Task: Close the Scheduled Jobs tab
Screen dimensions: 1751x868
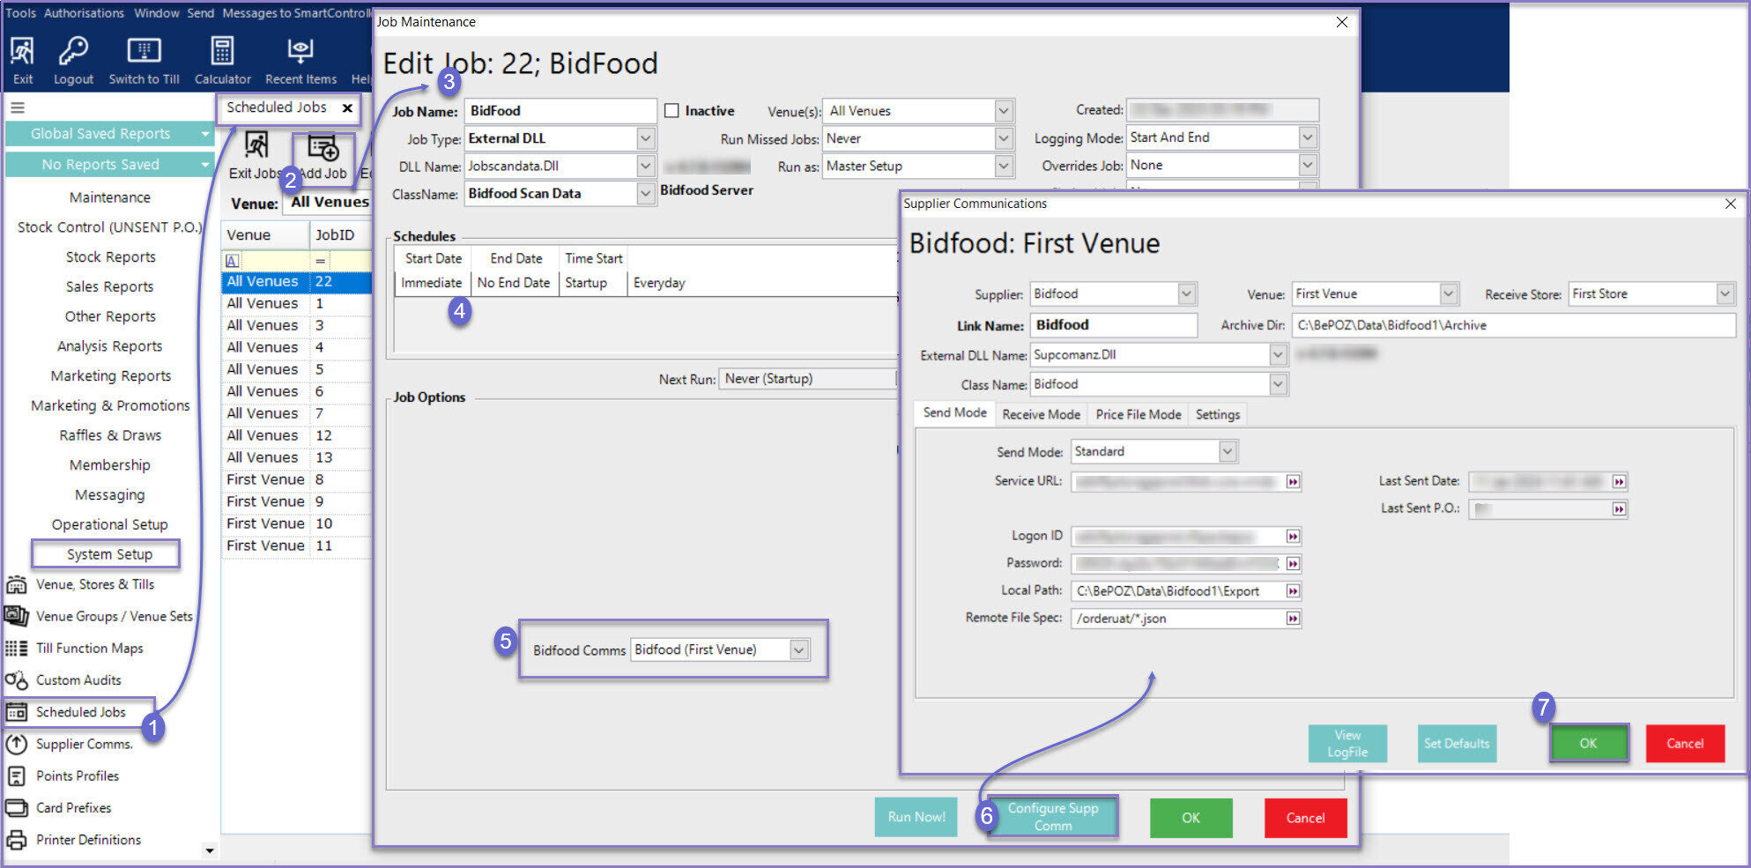Action: pos(347,108)
